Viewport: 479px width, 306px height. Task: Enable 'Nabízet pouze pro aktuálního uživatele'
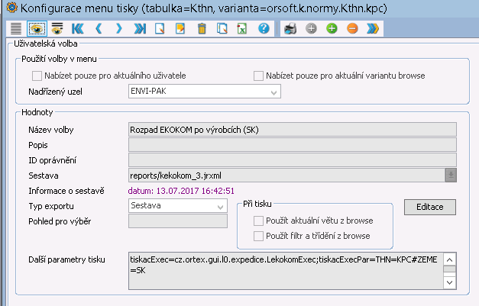click(x=37, y=76)
